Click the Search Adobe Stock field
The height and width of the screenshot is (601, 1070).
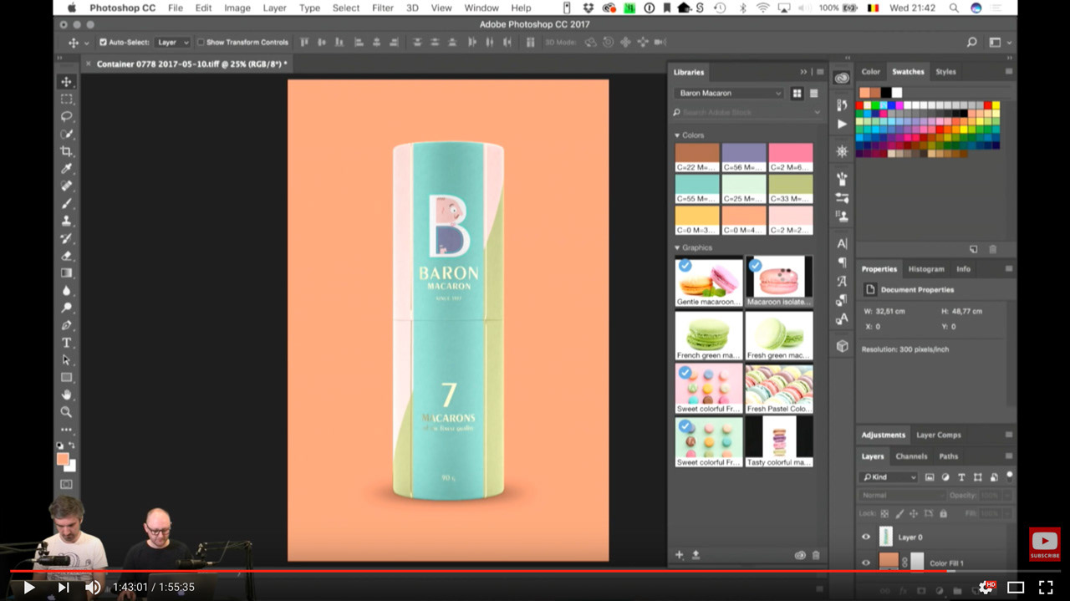(748, 112)
